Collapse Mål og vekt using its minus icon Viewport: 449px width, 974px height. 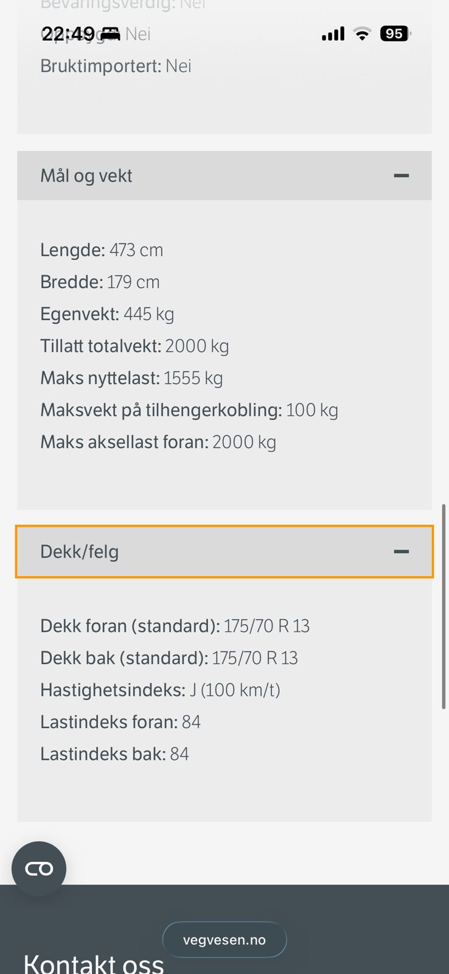(401, 175)
